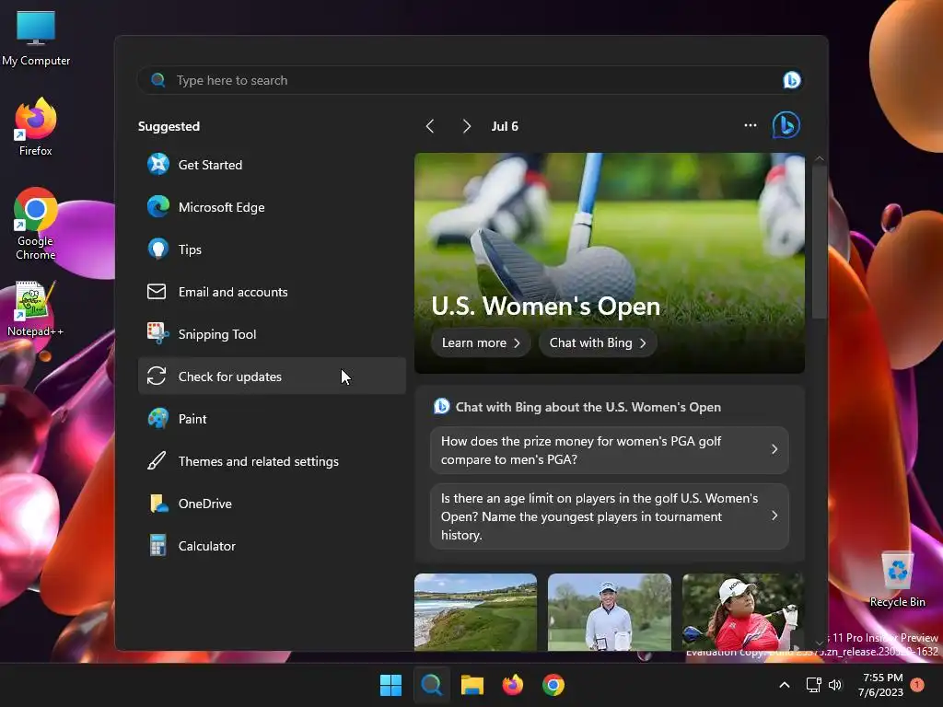The width and height of the screenshot is (943, 707).
Task: Show hidden system tray icons
Action: pyautogui.click(x=785, y=685)
